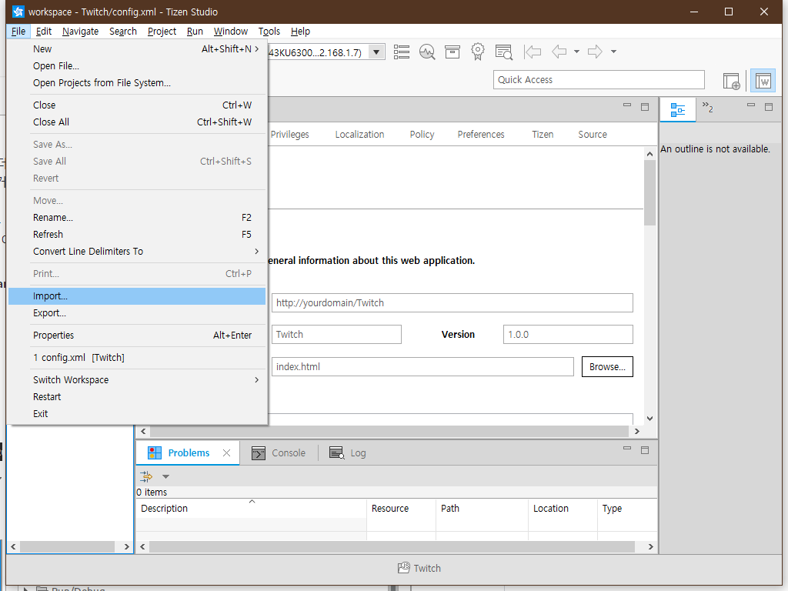Open the log search toolbar icon

pos(503,52)
